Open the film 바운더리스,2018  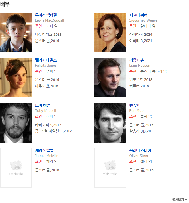point(48,35)
